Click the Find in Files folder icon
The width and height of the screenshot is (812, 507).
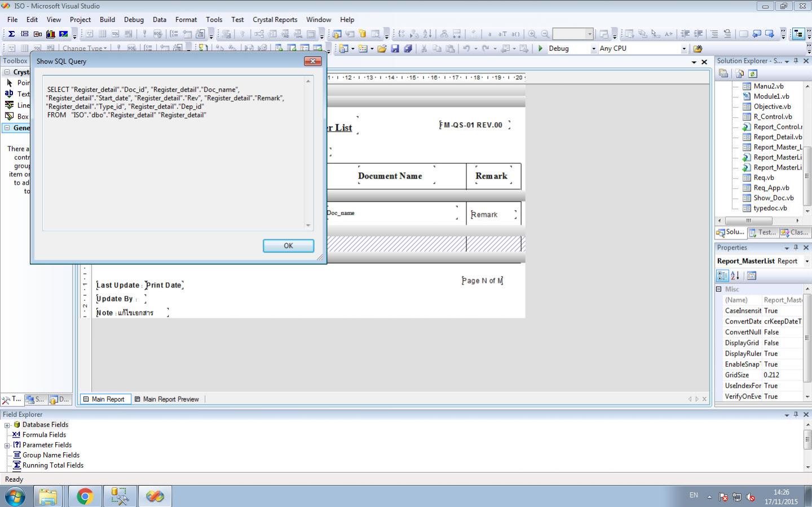tap(698, 48)
